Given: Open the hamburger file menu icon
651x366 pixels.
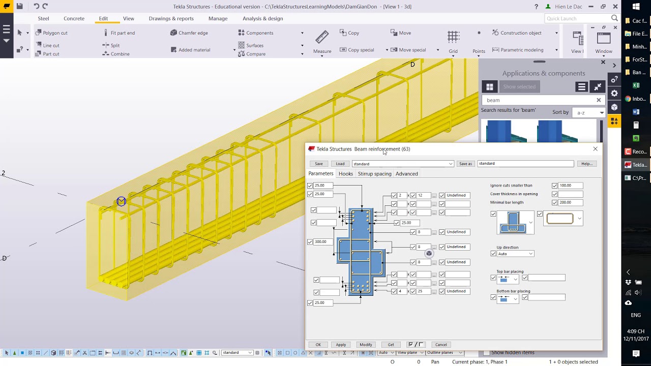Looking at the screenshot, I should (7, 29).
